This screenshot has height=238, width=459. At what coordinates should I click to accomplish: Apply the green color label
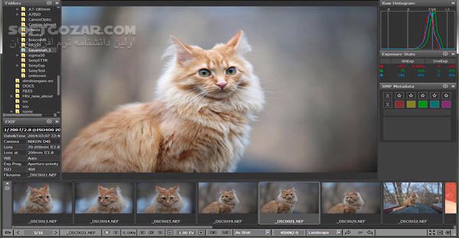(423, 104)
